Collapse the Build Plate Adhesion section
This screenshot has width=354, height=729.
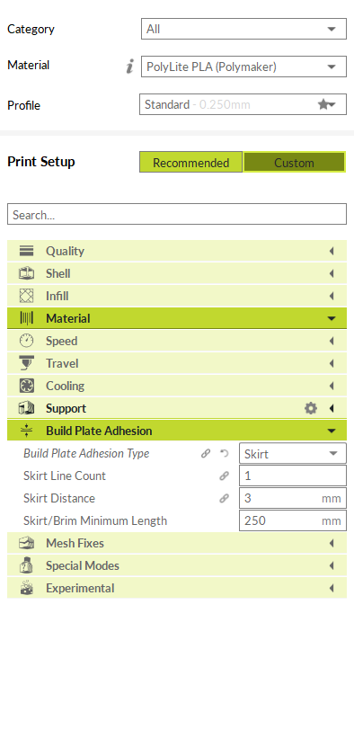point(177,431)
